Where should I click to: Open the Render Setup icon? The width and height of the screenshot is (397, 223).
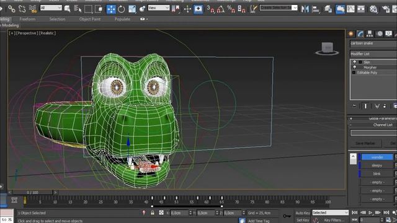click(x=386, y=9)
